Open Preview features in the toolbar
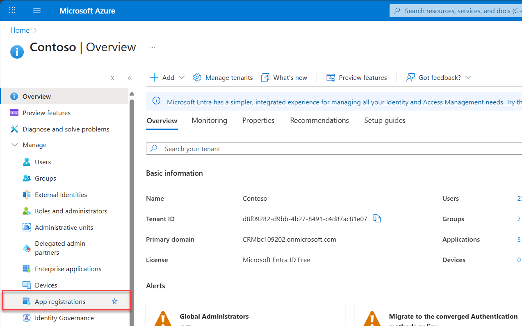This screenshot has width=522, height=326. (357, 77)
